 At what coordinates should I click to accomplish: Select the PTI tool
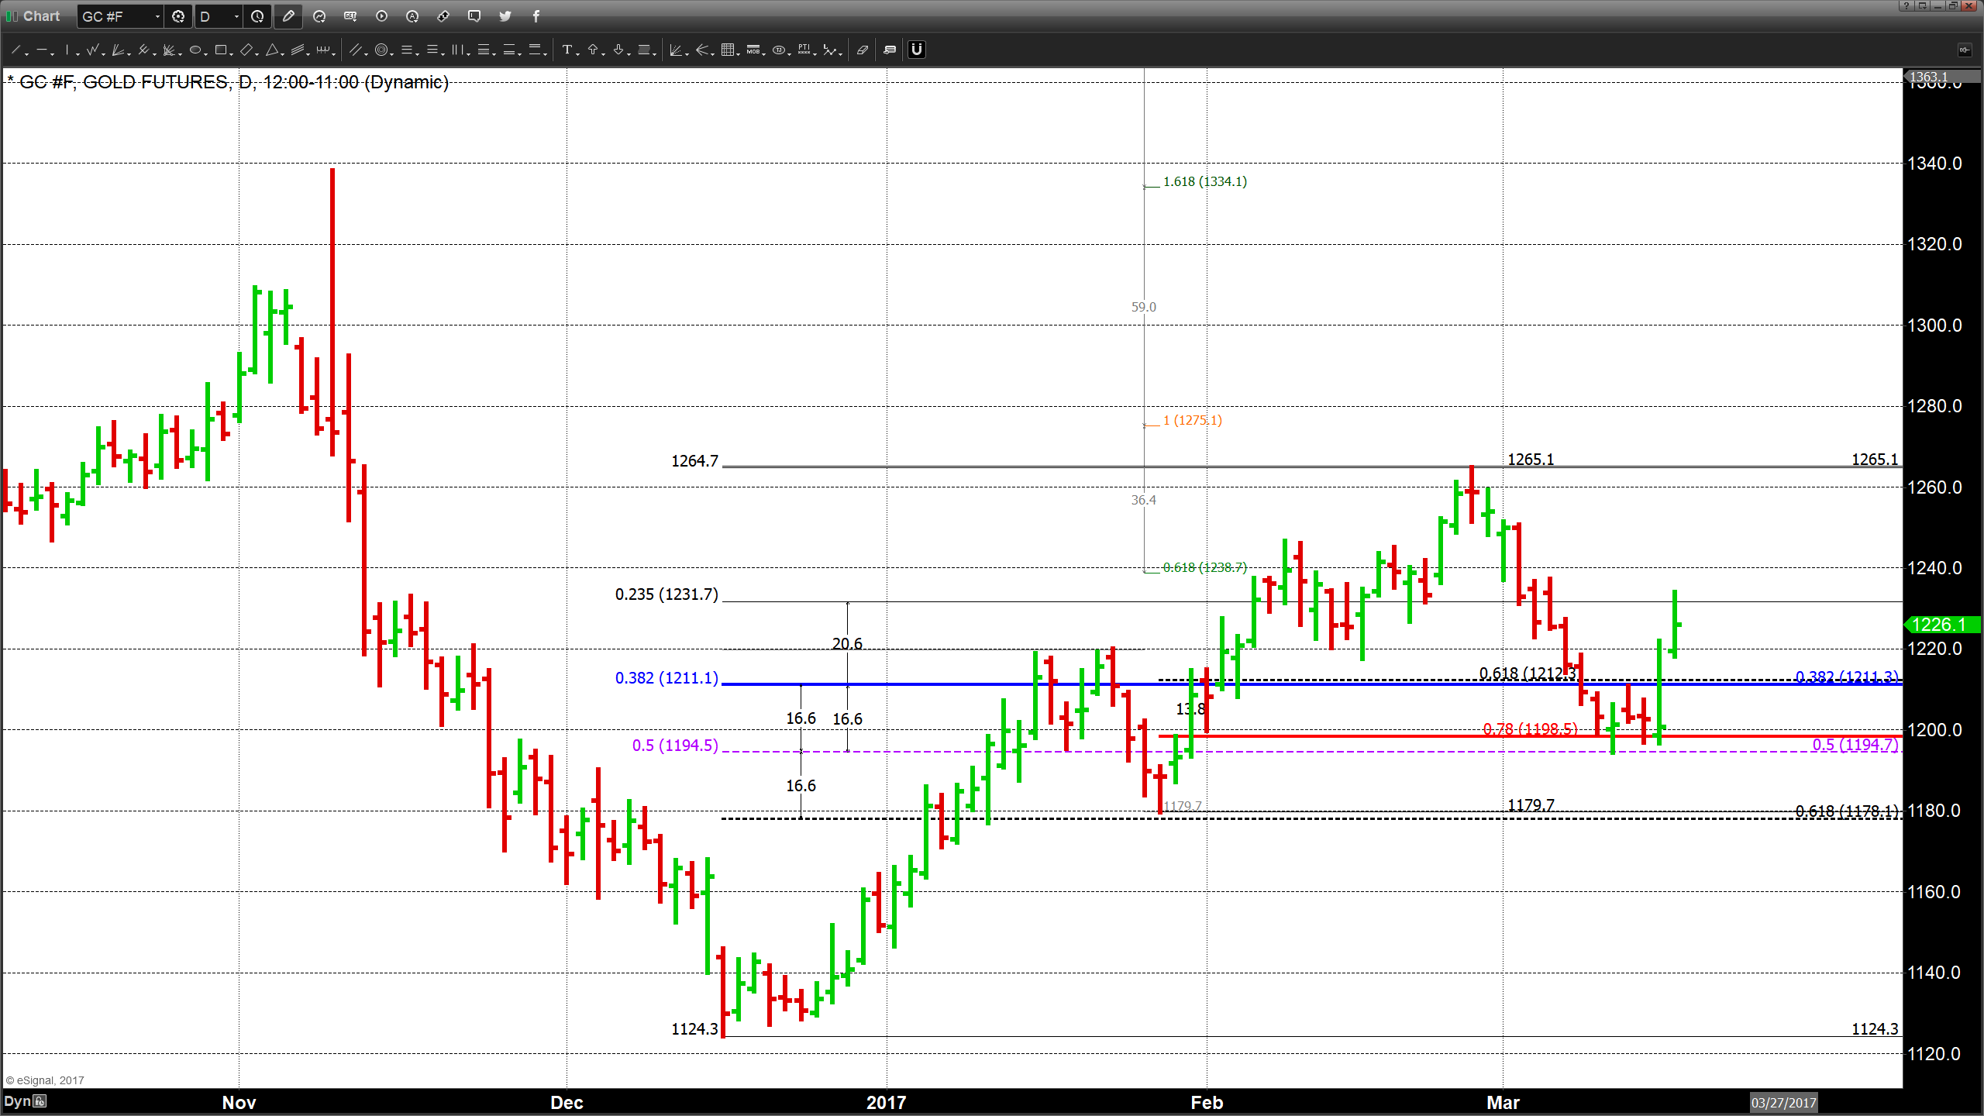[804, 50]
